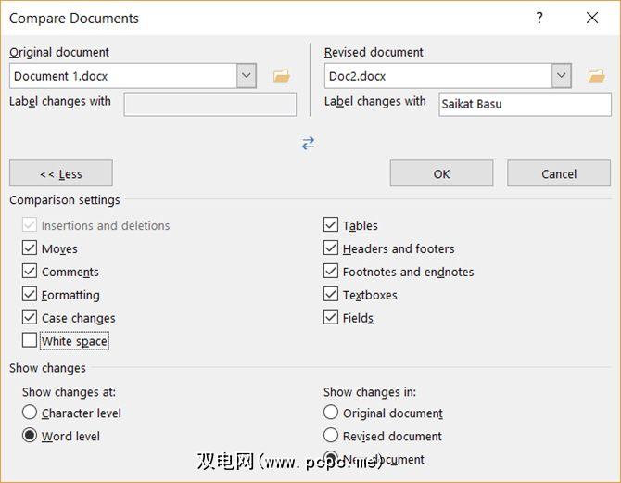Click the OK button
Screen dimensions: 621x483
(x=441, y=173)
